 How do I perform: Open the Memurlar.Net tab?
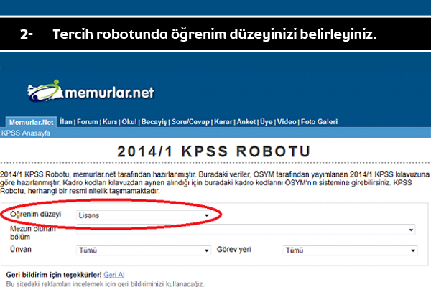coord(31,122)
